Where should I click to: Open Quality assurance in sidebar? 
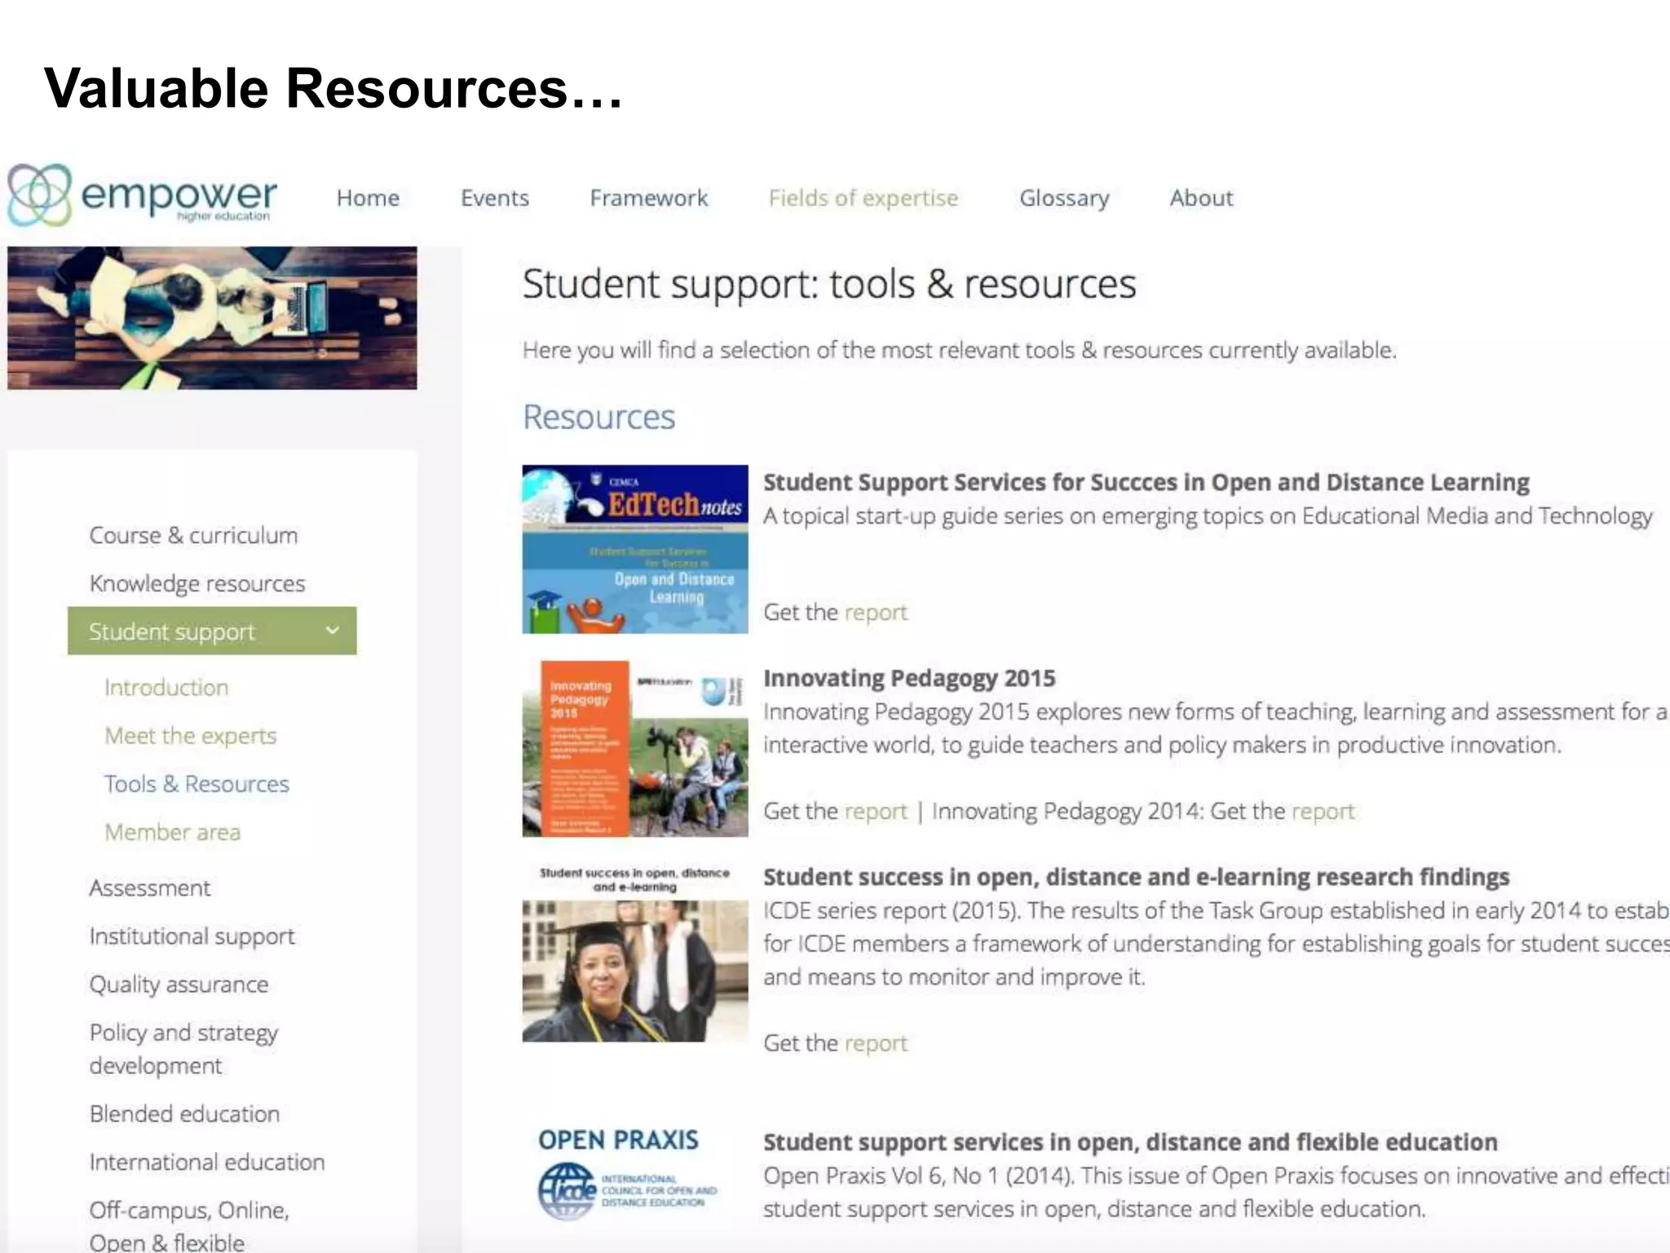click(179, 985)
